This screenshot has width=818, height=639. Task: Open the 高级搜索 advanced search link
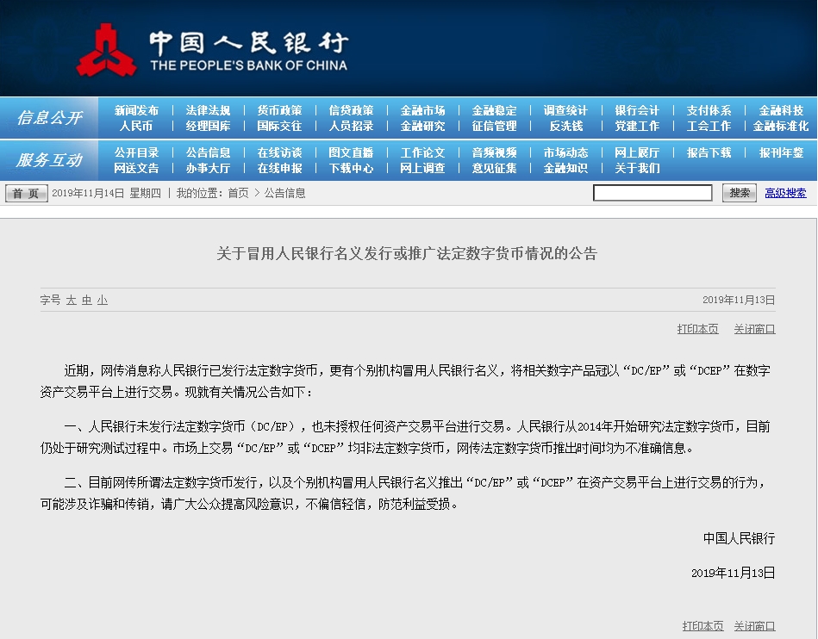(785, 194)
